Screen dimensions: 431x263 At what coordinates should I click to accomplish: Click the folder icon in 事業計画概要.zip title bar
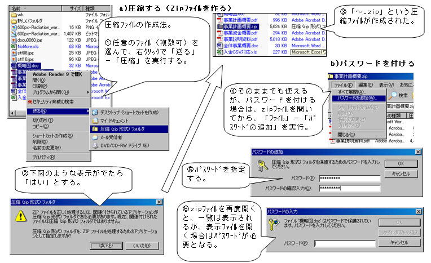pyautogui.click(x=331, y=76)
